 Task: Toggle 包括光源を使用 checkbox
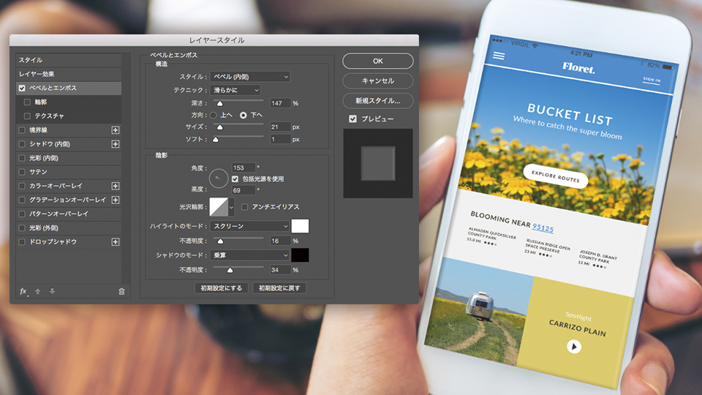coord(235,178)
